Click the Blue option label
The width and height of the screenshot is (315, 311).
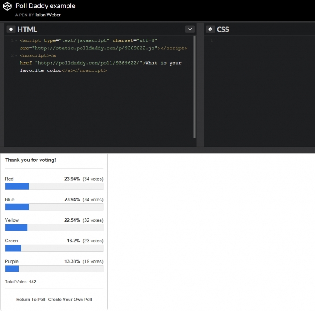point(10,199)
